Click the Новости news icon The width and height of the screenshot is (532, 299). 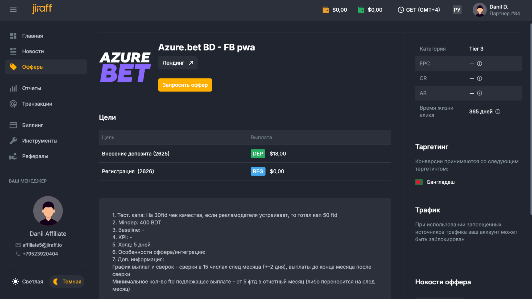pyautogui.click(x=13, y=51)
